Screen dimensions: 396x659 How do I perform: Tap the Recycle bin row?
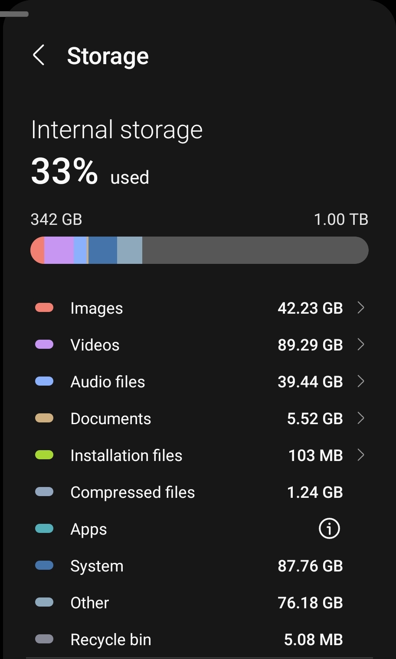pos(198,639)
